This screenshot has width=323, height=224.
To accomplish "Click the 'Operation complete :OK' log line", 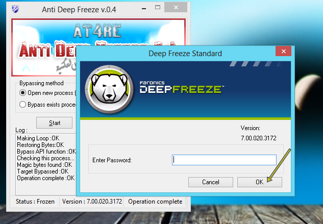I will pyautogui.click(x=46, y=178).
